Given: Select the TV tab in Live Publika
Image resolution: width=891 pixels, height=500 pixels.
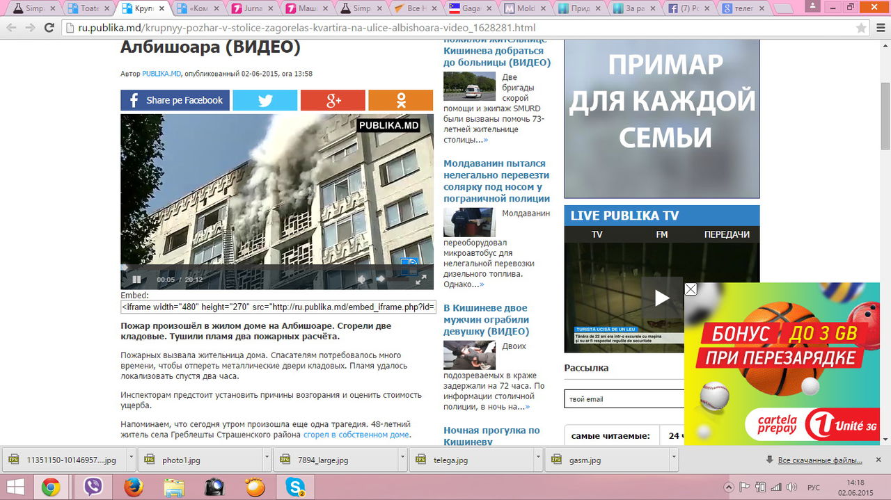Looking at the screenshot, I should [x=597, y=234].
